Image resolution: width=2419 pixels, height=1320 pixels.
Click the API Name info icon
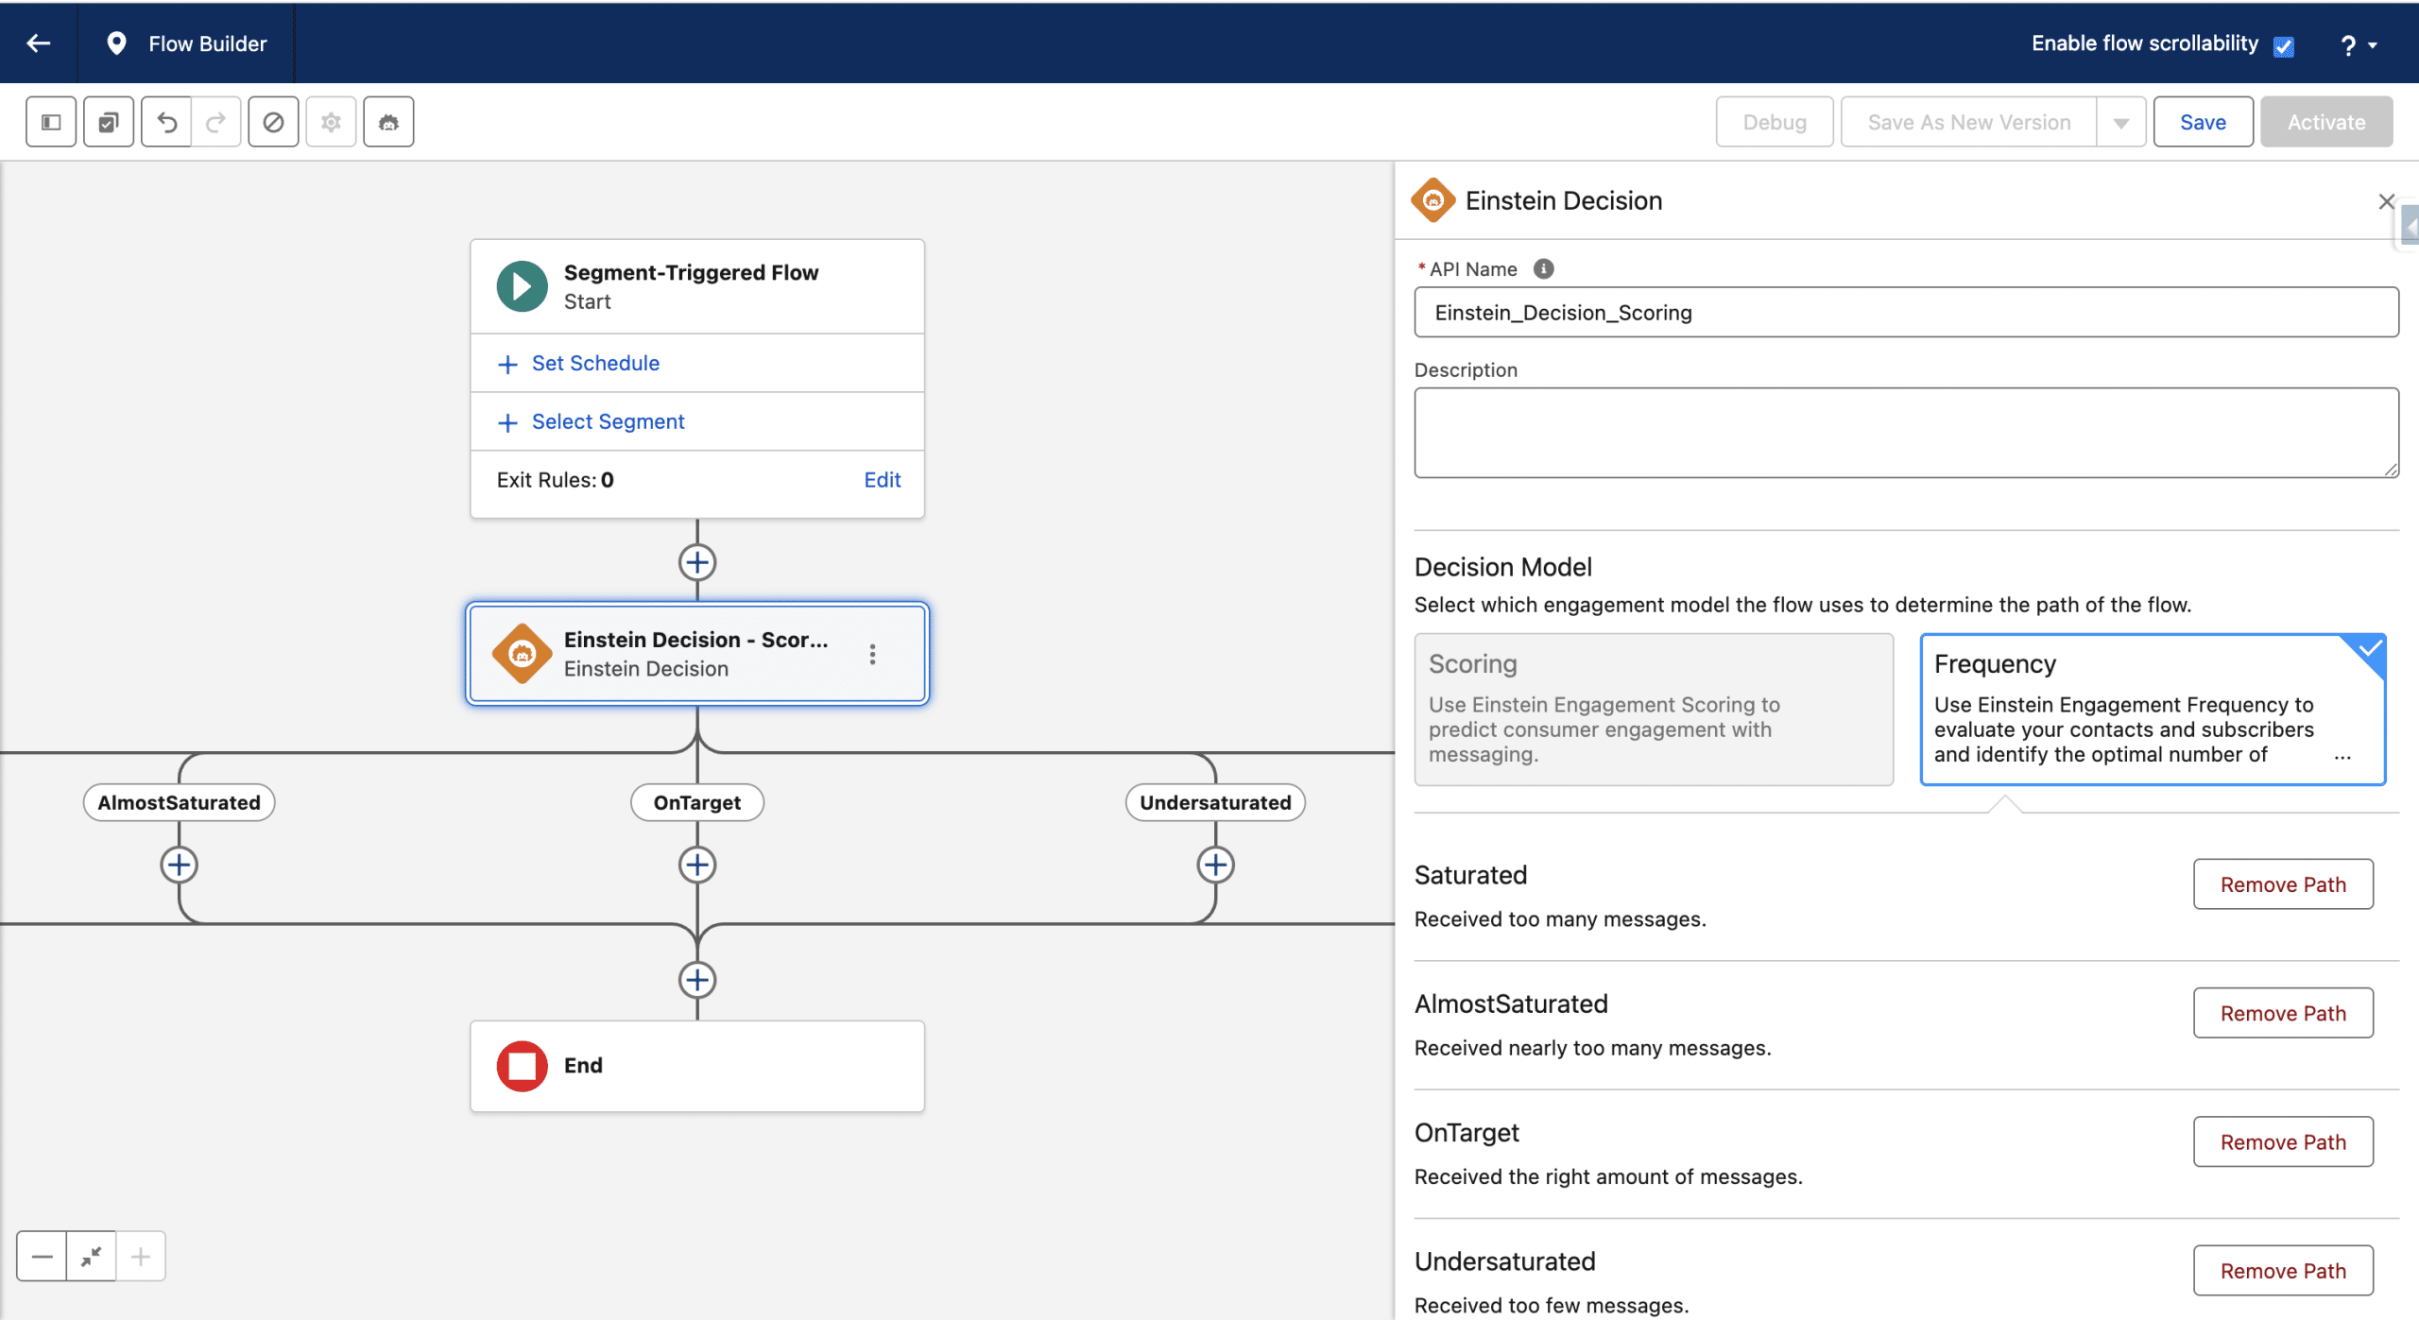tap(1543, 269)
